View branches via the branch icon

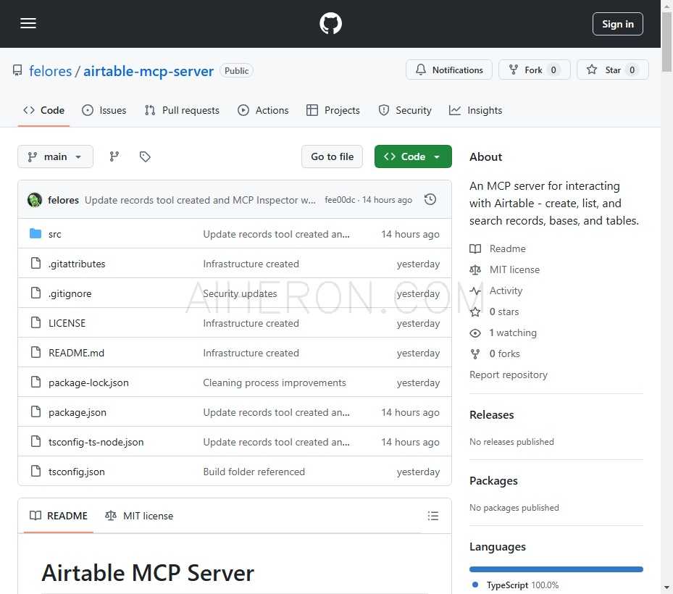tap(114, 156)
